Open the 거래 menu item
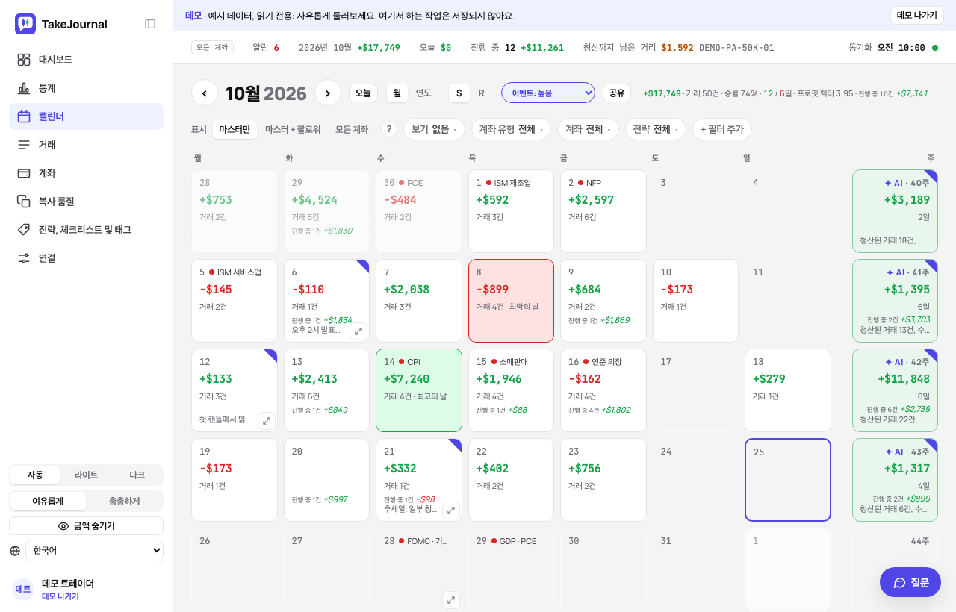 point(86,145)
